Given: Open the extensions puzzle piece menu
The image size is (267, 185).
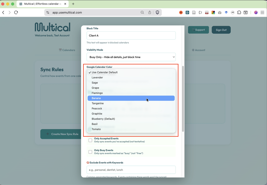Looking at the screenshot, I should [239, 12].
